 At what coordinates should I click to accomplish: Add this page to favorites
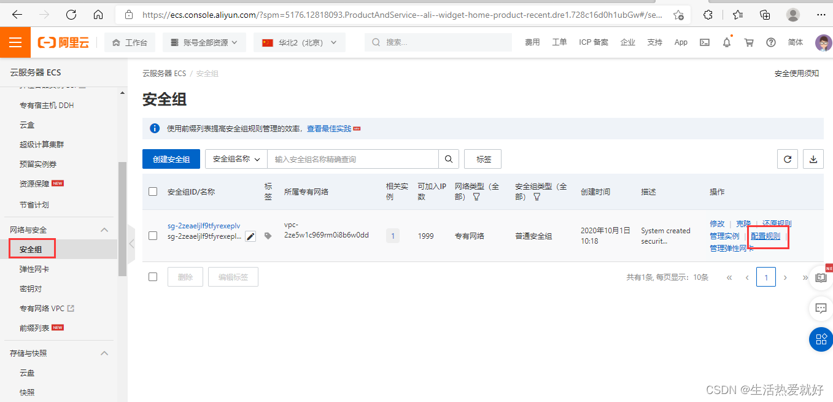(678, 15)
